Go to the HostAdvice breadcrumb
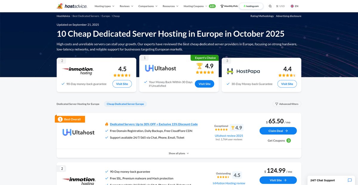Image resolution: width=358 pixels, height=185 pixels. [x=63, y=16]
